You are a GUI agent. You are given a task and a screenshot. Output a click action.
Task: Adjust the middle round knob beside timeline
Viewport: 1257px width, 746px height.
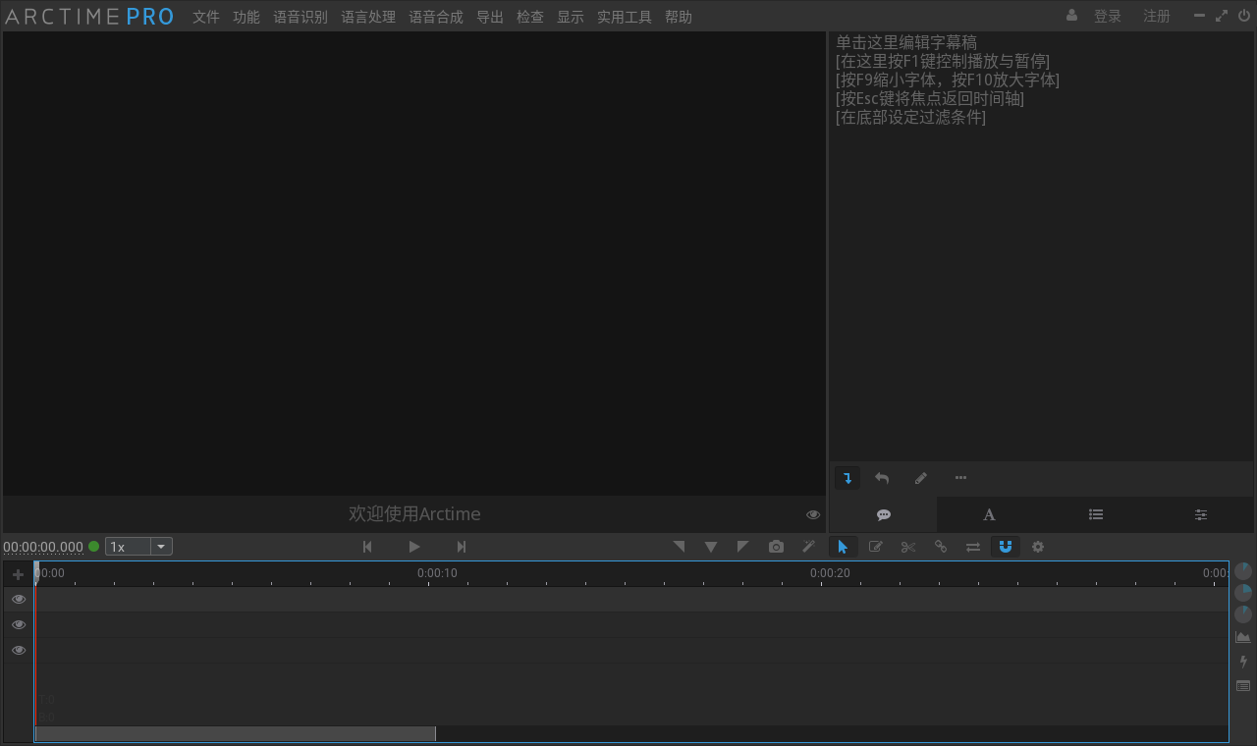coord(1243,592)
